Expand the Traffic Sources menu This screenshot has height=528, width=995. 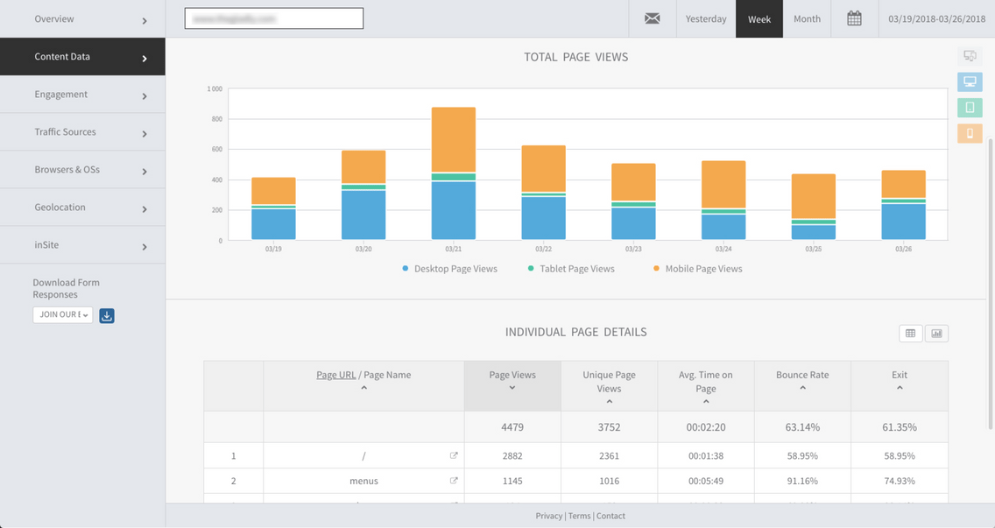tap(82, 132)
